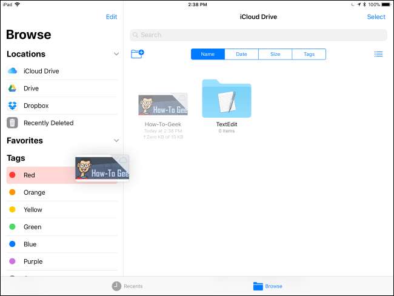This screenshot has height=296, width=394.
Task: Tap the Edit button in sidebar
Action: pyautogui.click(x=112, y=17)
